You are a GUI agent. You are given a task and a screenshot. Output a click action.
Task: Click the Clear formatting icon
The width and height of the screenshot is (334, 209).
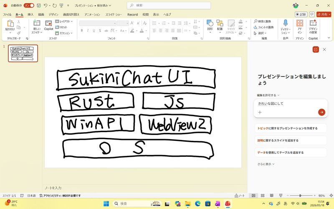tap(145, 23)
